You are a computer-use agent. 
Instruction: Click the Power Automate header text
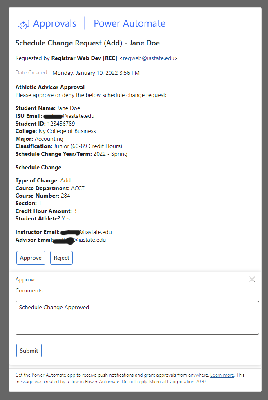coord(130,23)
